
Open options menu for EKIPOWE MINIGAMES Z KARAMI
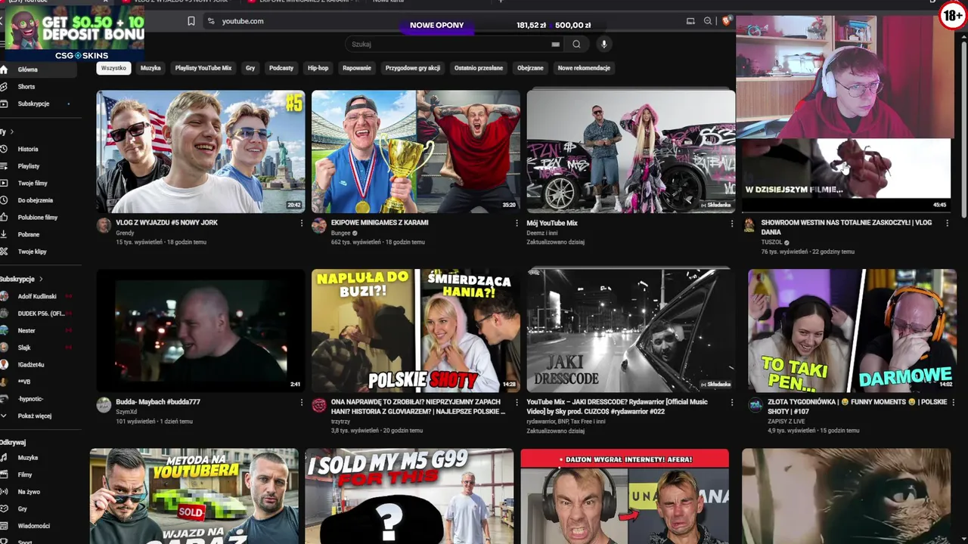pyautogui.click(x=517, y=224)
